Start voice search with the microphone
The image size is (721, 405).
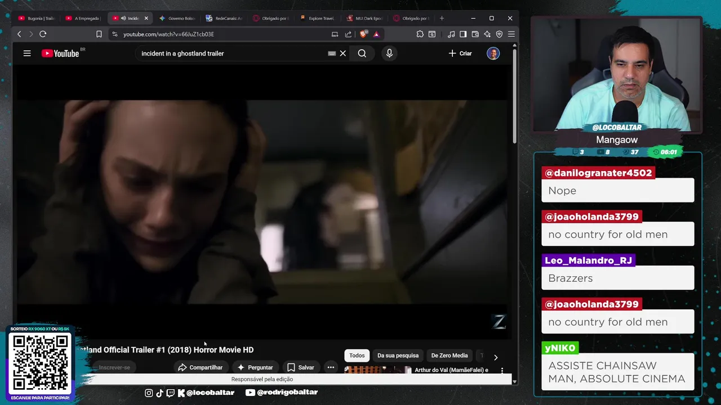tap(389, 53)
